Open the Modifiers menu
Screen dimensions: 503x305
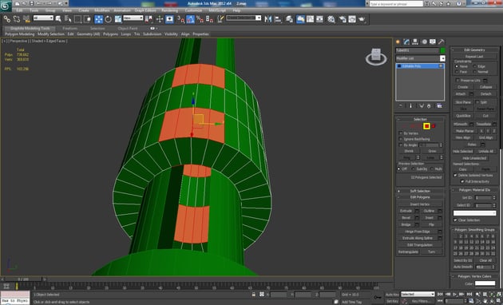coord(101,10)
